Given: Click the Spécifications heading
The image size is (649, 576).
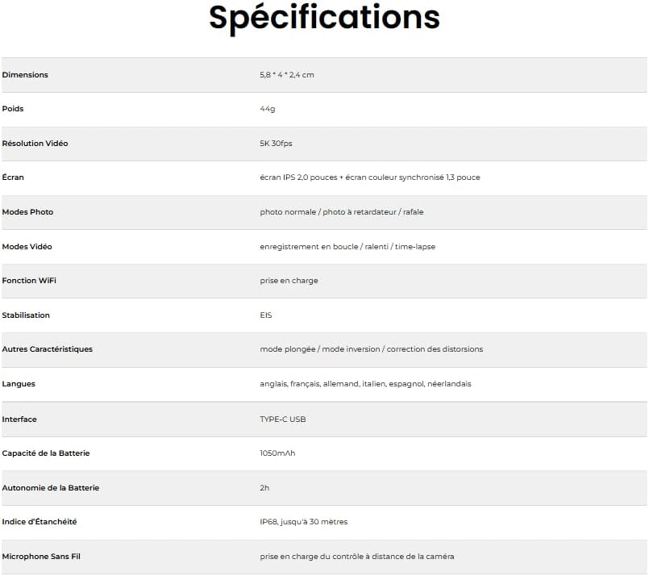Looking at the screenshot, I should click(324, 19).
